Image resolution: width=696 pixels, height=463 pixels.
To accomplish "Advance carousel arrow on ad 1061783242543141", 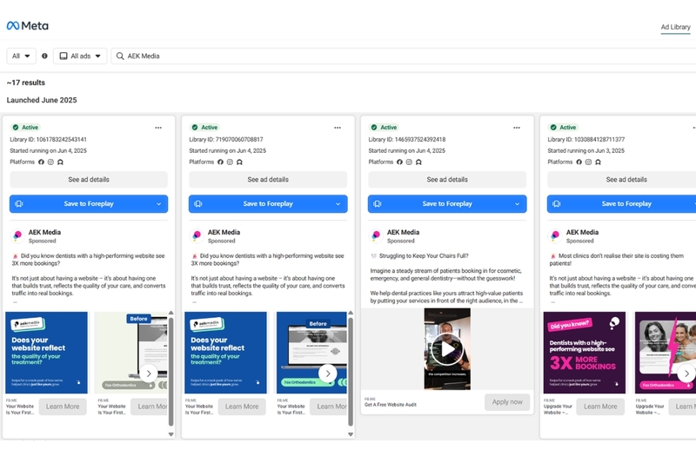I will (149, 374).
